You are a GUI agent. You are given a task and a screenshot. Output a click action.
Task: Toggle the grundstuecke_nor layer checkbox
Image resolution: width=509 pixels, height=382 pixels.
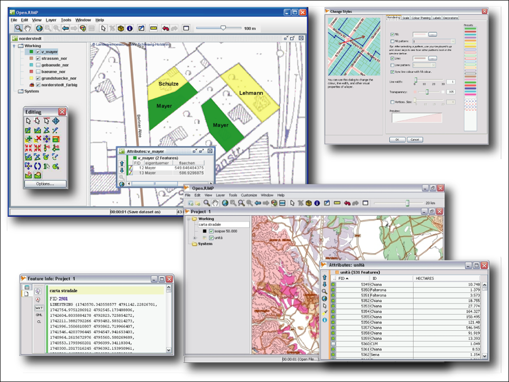point(38,78)
